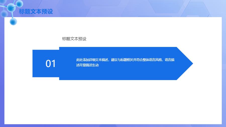Image resolution: width=226 pixels, height=127 pixels.
Task: Select the black subtitle above the arrow
Action: [x=74, y=39]
